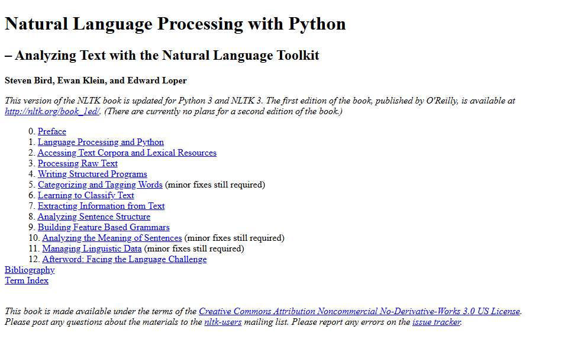Screen dimensions: 568x355
Task: Open Accessing Text Corpora and Lexical Resources
Action: click(x=127, y=153)
